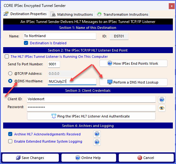Toggle Destination Is Enabled checkbox
The width and height of the screenshot is (176, 164).
pyautogui.click(x=26, y=43)
